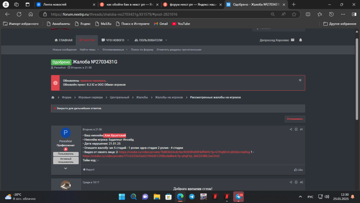Viewport: 360px width, 203px height.
Task: Open Telegram from the taskbar
Action: pos(192,196)
